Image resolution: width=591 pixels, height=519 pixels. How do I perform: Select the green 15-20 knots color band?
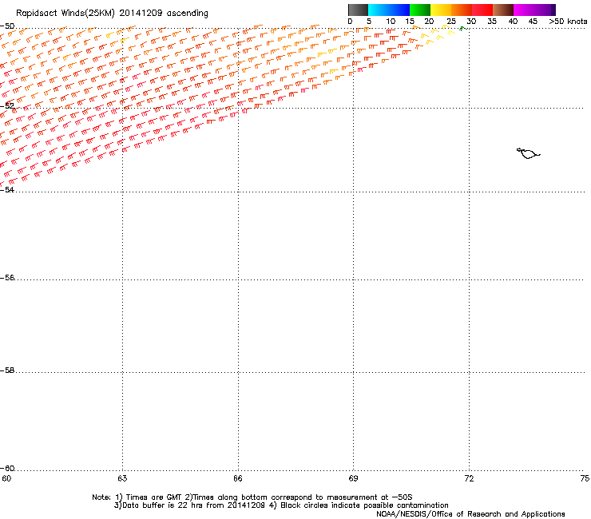420,10
